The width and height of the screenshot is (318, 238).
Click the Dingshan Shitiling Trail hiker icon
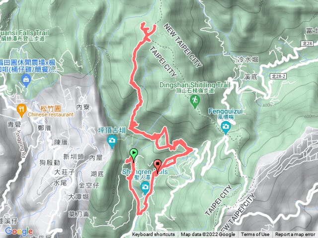coord(195,101)
